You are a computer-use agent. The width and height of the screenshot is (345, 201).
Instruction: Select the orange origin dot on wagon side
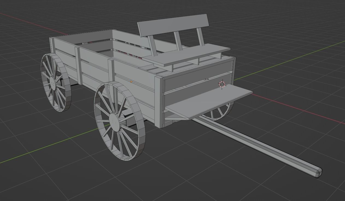pos(131,81)
